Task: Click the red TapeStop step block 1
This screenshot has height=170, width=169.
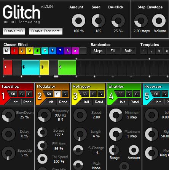Action: click(x=8, y=68)
